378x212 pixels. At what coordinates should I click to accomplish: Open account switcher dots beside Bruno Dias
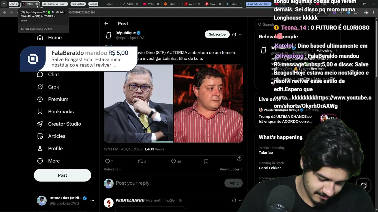(x=92, y=201)
